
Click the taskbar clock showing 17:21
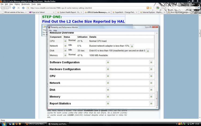pos(197,124)
